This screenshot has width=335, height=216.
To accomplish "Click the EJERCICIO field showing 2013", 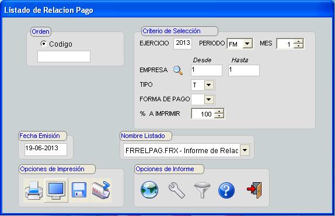I will pos(183,44).
